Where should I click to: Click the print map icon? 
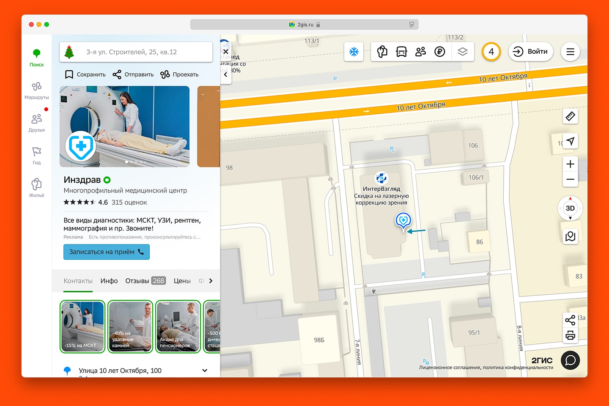coord(570,336)
